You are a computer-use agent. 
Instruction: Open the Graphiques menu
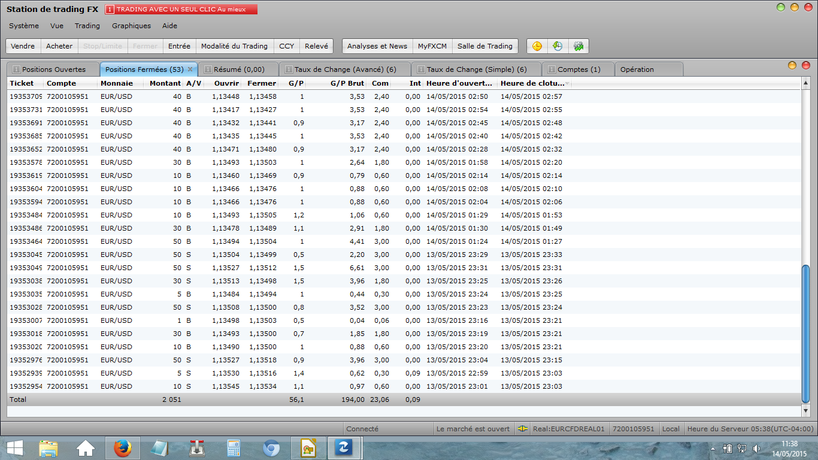[x=131, y=26]
